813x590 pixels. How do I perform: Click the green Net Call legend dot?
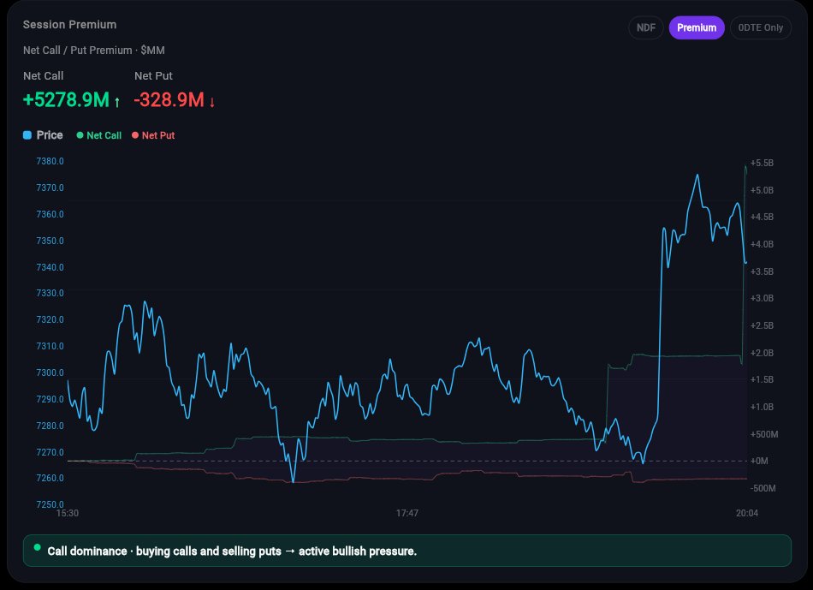(x=80, y=135)
